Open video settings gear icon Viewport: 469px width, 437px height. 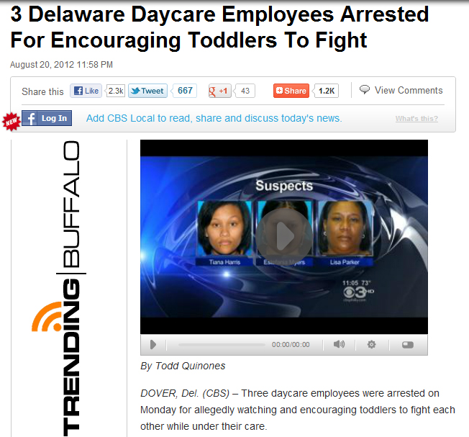[371, 345]
